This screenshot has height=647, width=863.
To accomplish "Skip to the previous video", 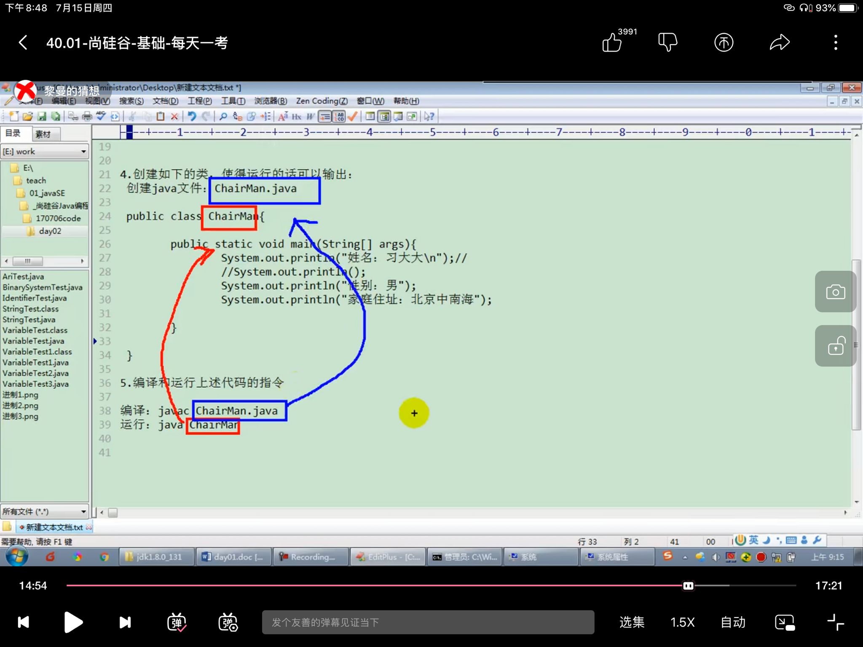I will point(24,622).
